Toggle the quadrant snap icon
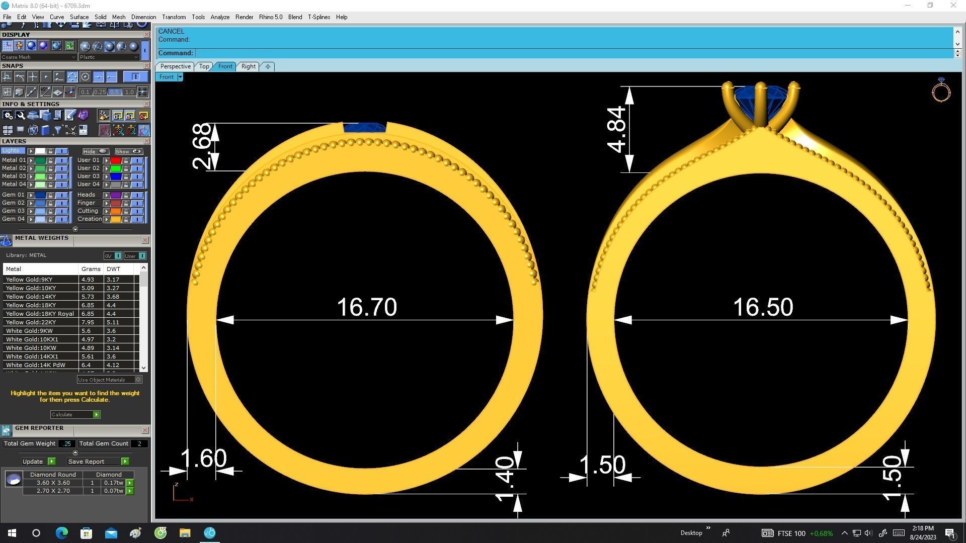The height and width of the screenshot is (543, 966). (72, 77)
